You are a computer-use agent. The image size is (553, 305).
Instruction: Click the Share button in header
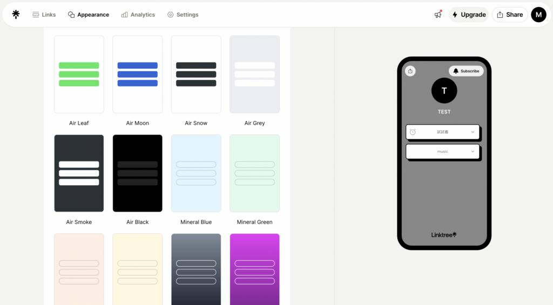click(509, 15)
